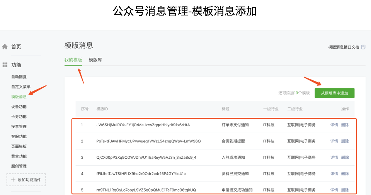Click 互联网|电子商务 in the 入驻成功通知 row
This screenshot has width=371, height=195.
[301, 158]
